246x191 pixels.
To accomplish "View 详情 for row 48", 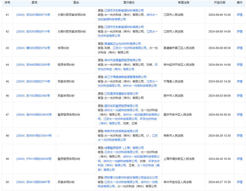I will click(x=239, y=136).
